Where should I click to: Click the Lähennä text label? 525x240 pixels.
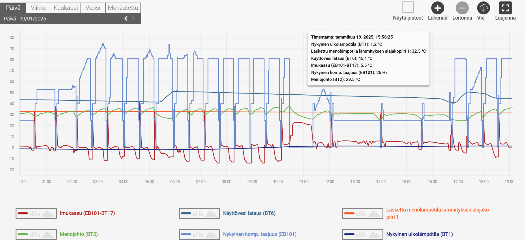pyautogui.click(x=438, y=18)
